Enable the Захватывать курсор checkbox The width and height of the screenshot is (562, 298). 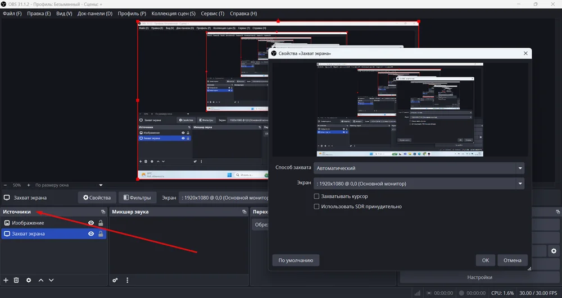click(317, 196)
